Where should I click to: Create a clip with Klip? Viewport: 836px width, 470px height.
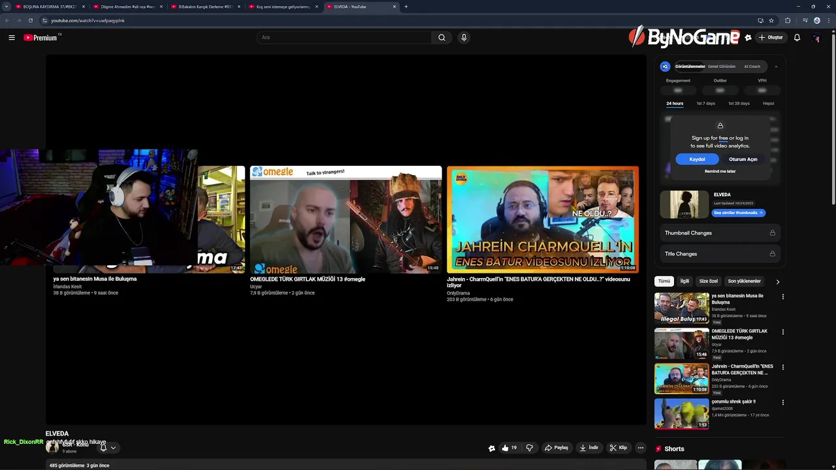point(619,448)
